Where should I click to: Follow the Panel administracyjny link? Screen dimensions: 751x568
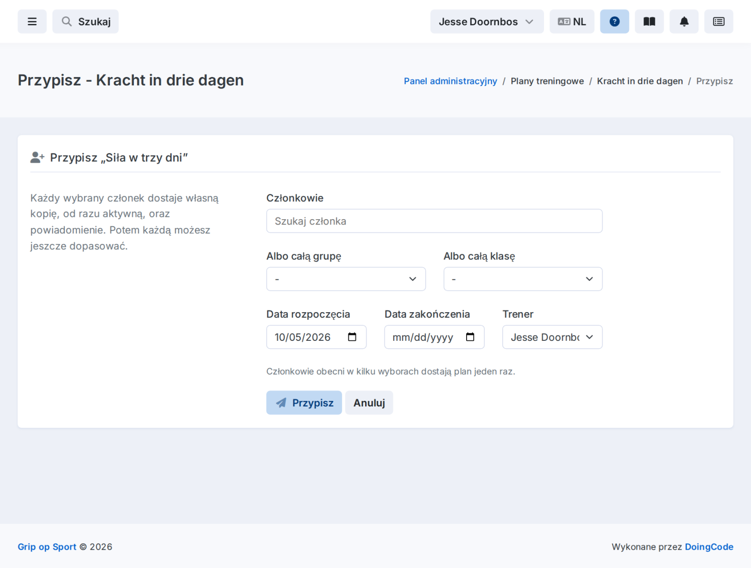click(x=451, y=81)
